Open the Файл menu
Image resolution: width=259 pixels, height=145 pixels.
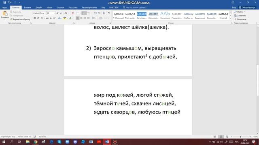[x=5, y=8]
